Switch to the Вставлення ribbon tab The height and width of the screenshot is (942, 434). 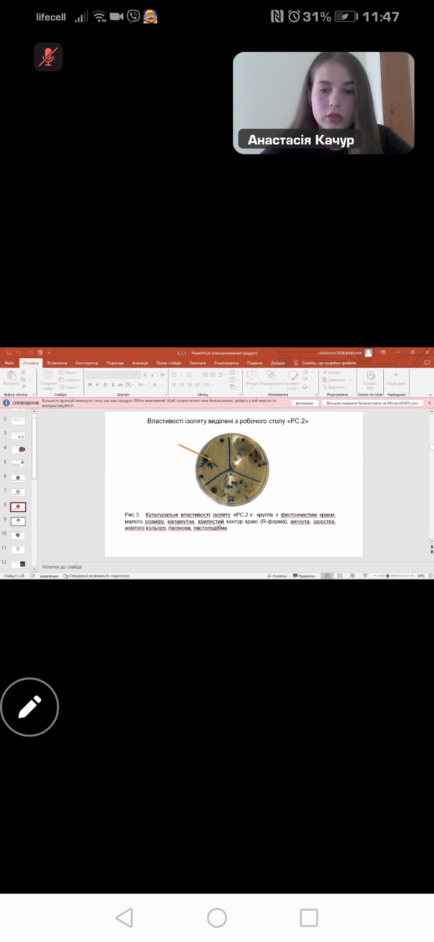[x=57, y=363]
